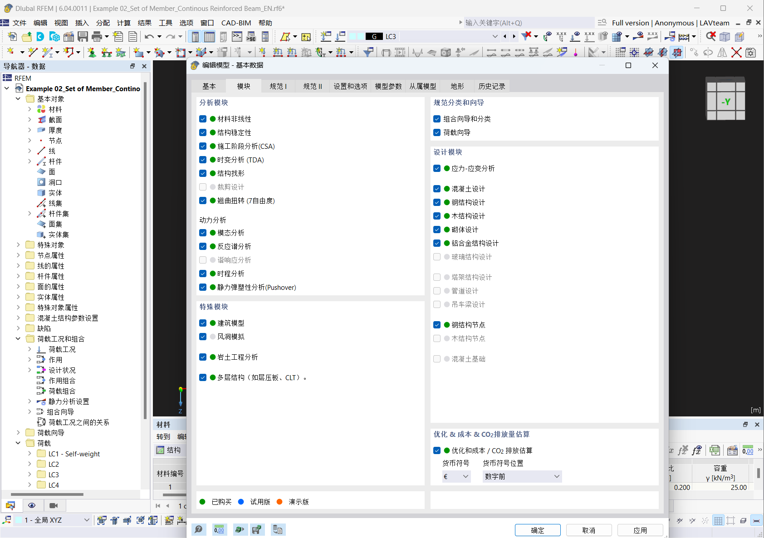Switch to the 基本 tab
The width and height of the screenshot is (764, 538).
point(209,86)
